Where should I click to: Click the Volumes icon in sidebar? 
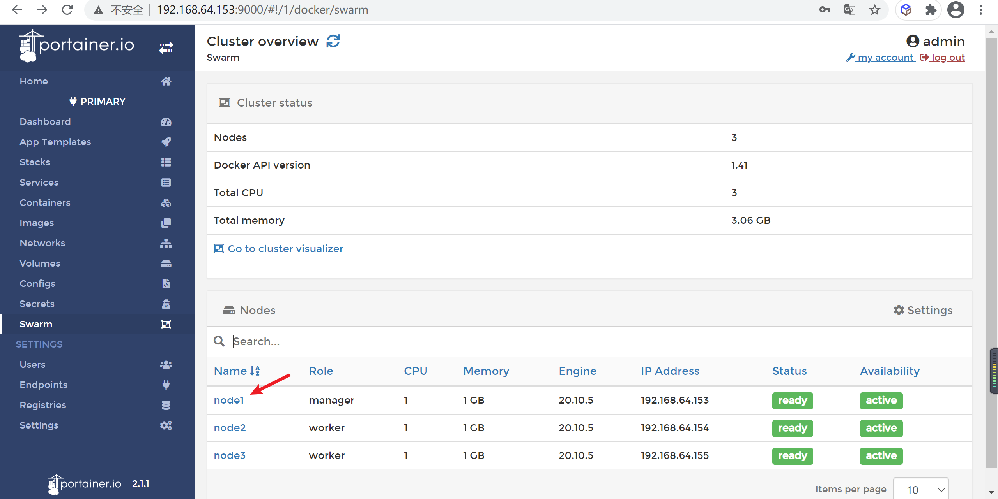[x=166, y=263]
